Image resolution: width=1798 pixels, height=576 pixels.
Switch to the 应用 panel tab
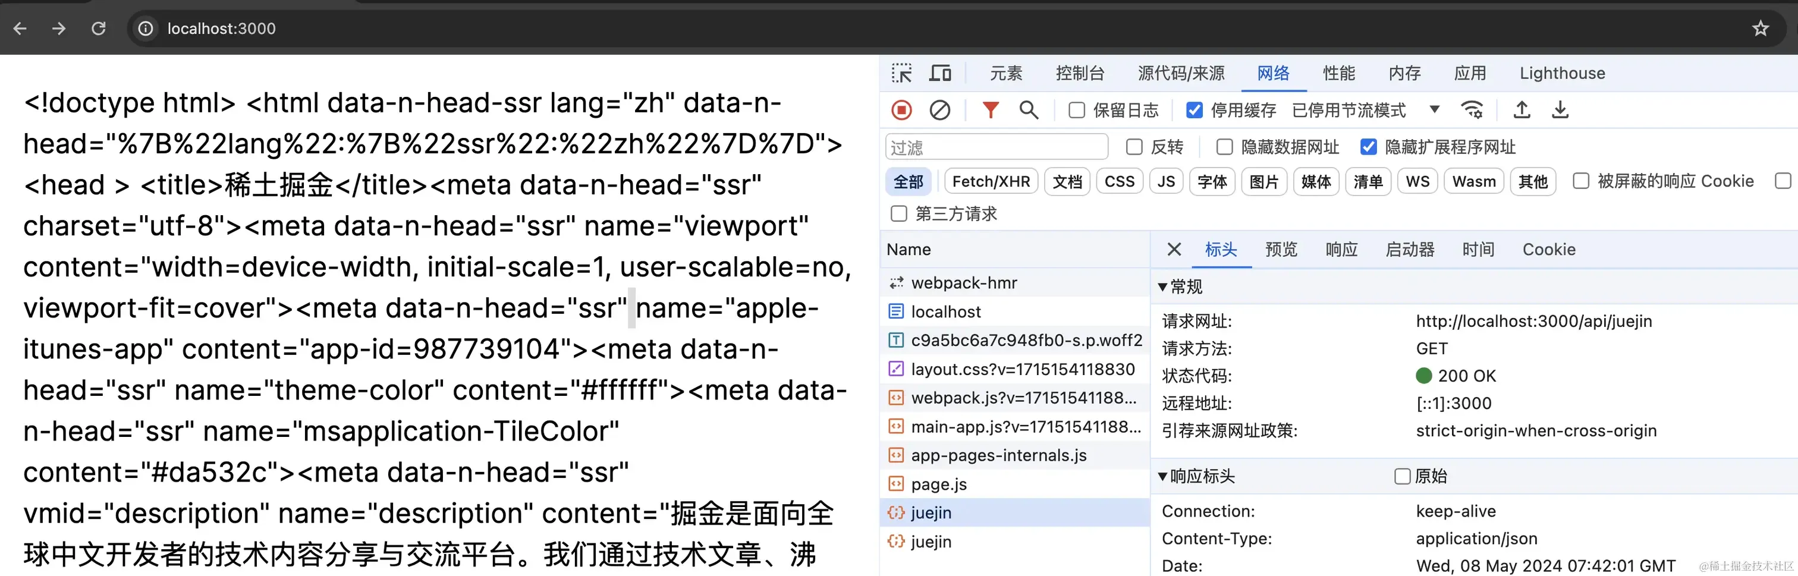point(1470,73)
